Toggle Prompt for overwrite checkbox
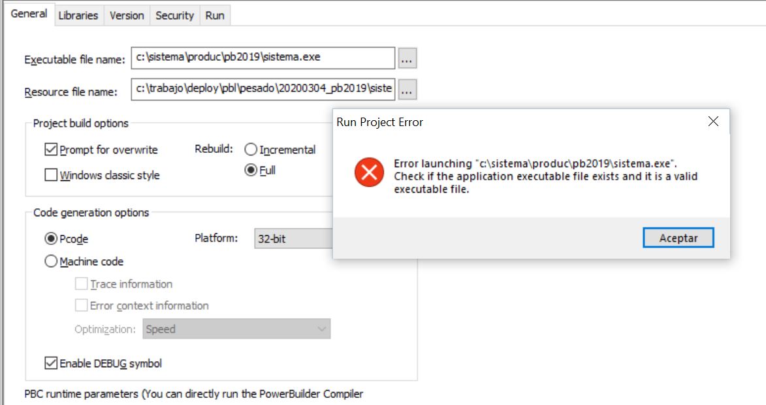 [x=51, y=150]
